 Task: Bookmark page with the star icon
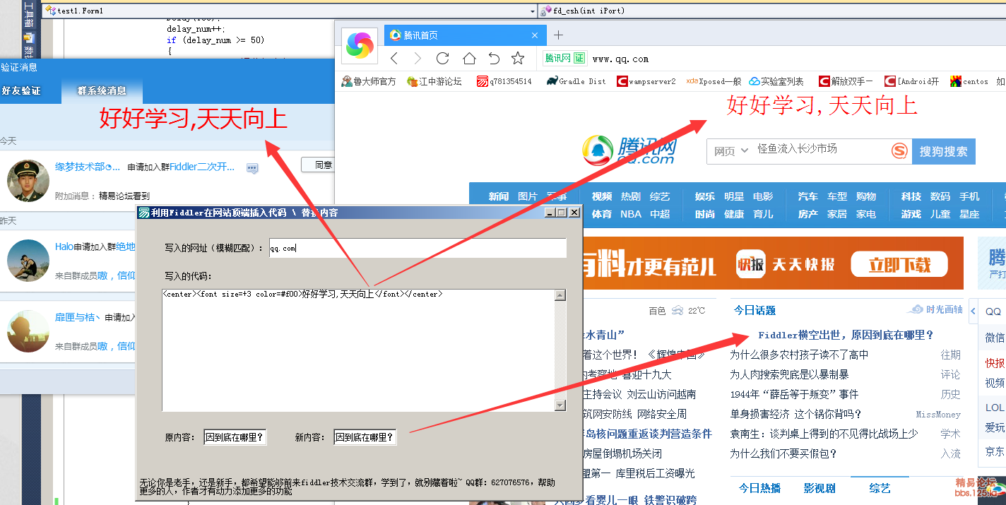pyautogui.click(x=518, y=58)
